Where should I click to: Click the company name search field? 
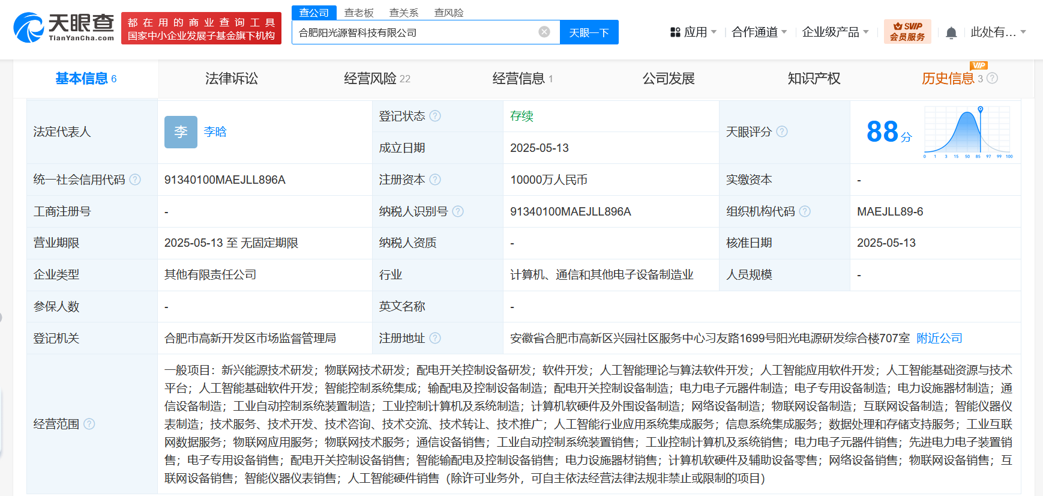[x=414, y=32]
